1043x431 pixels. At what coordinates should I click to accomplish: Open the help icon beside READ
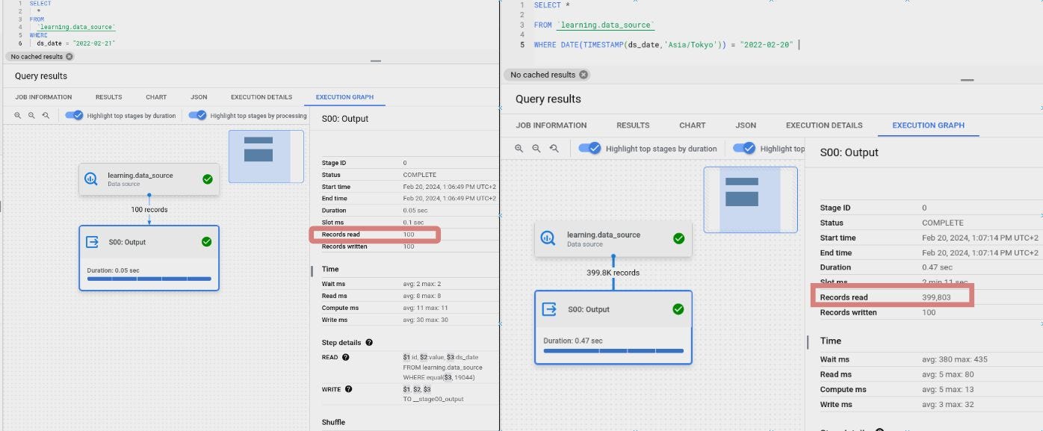click(346, 357)
